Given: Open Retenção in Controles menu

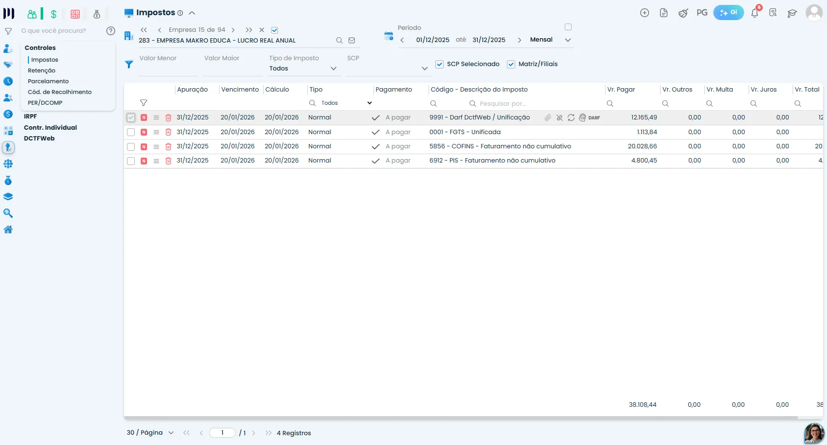Looking at the screenshot, I should (x=42, y=70).
